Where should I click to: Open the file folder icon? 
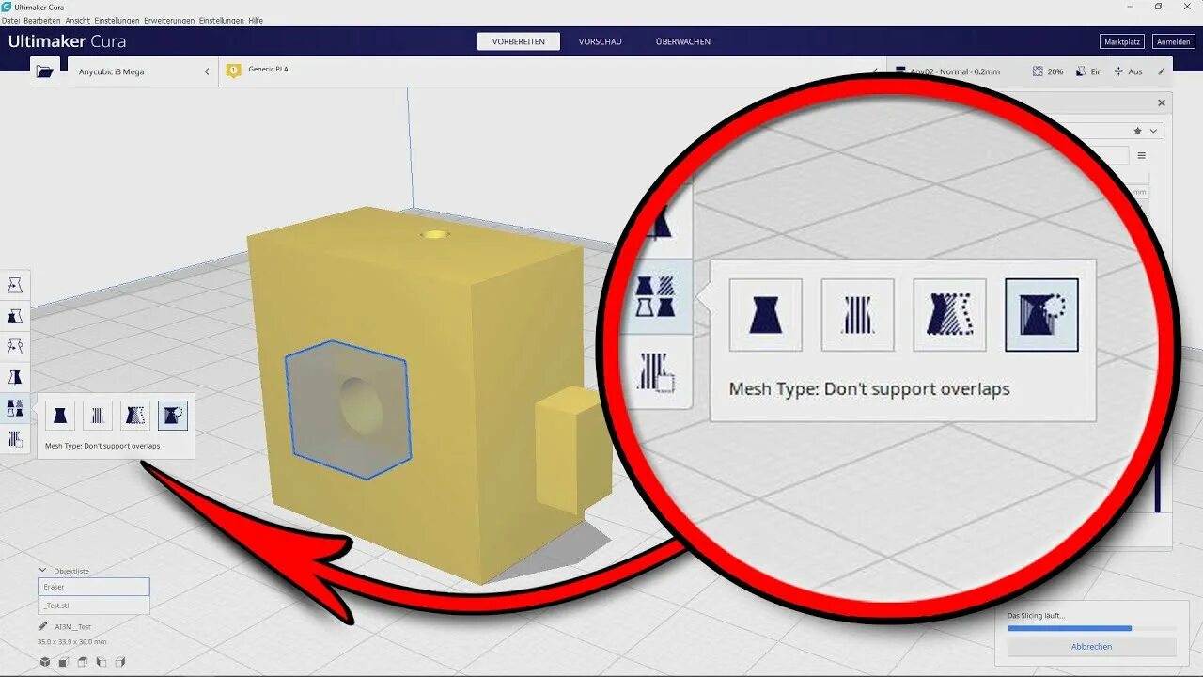(44, 71)
